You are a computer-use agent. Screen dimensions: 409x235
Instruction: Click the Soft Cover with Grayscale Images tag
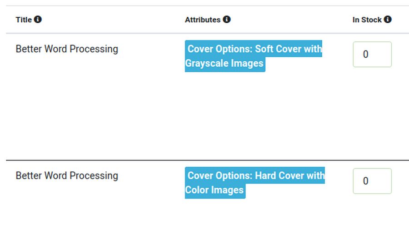pyautogui.click(x=253, y=56)
